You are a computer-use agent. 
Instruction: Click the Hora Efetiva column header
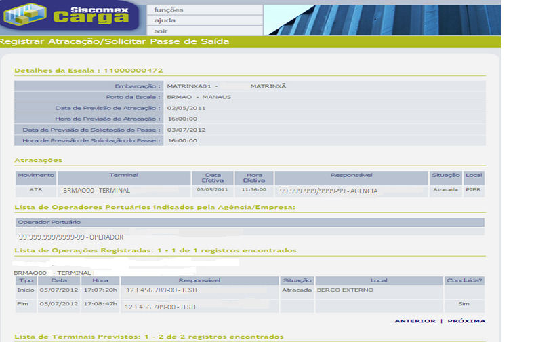click(254, 178)
